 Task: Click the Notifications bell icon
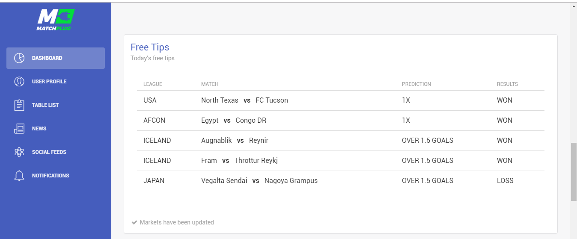[19, 176]
